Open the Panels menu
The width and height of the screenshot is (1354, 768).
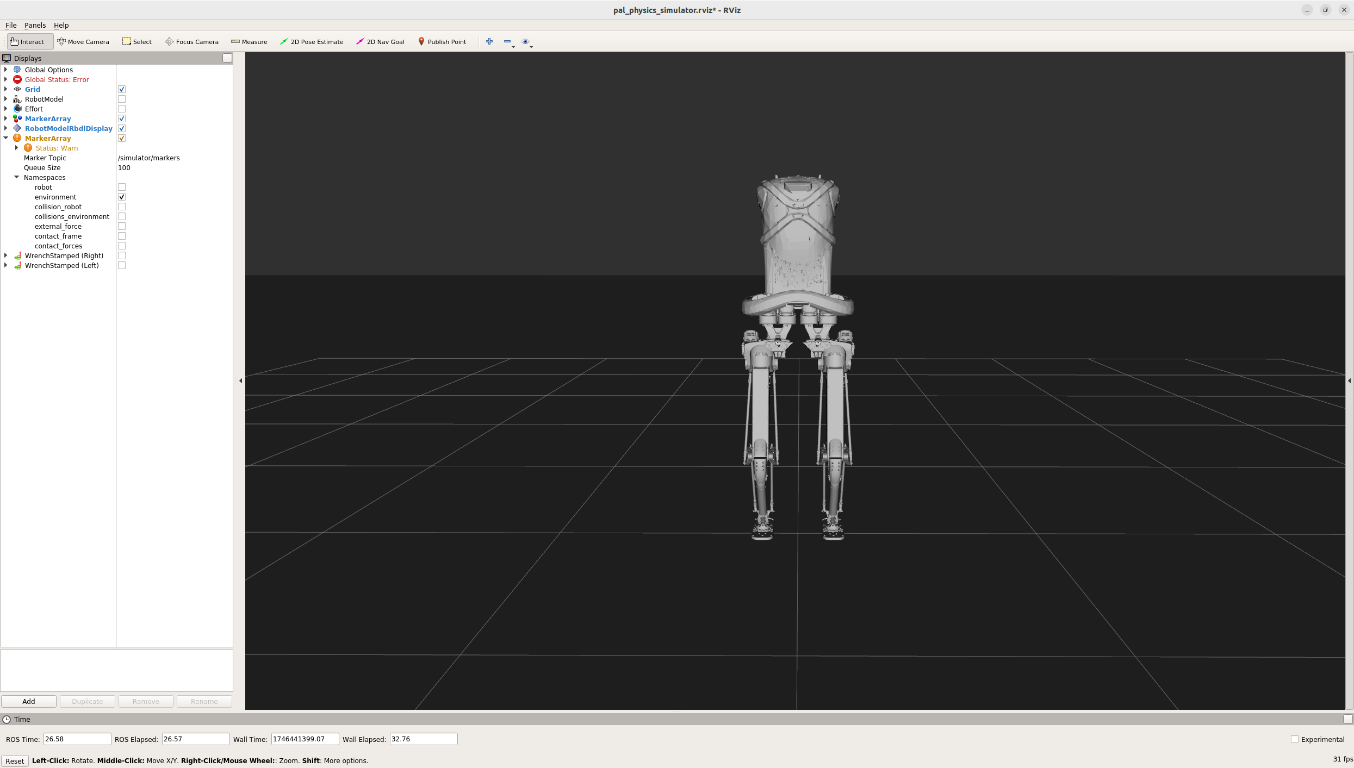[35, 26]
